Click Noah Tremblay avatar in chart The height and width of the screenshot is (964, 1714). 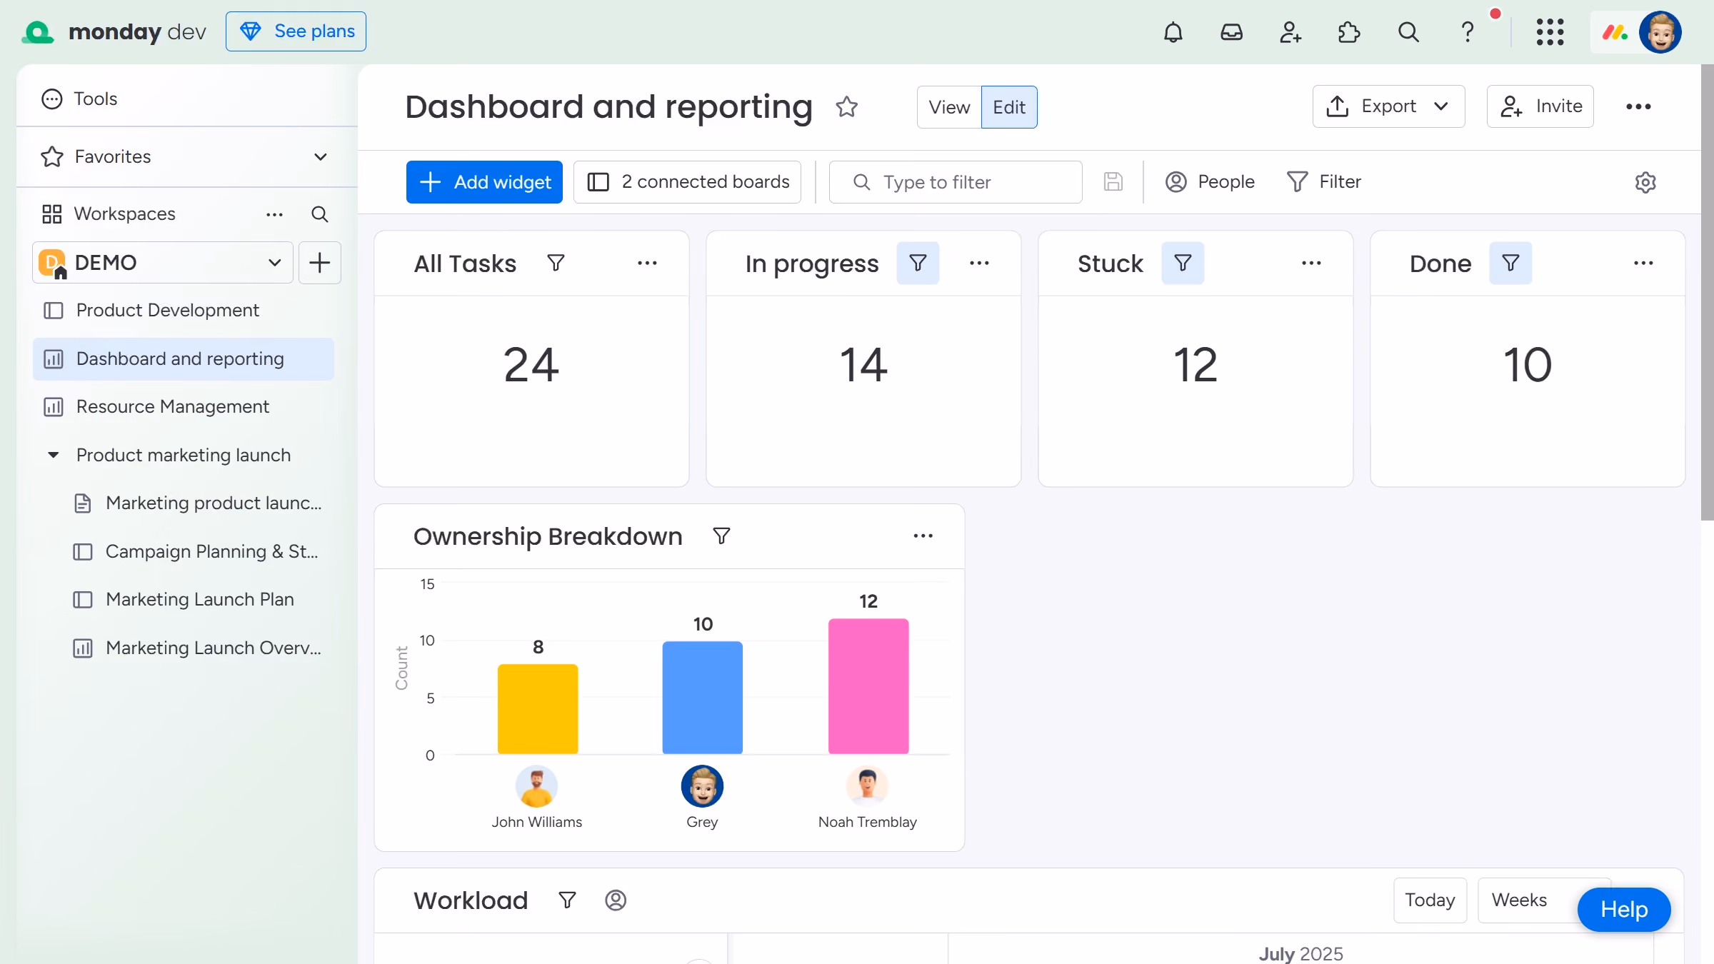point(867,786)
